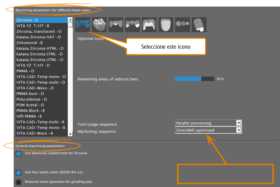Select VITA CAD-Waxx -B
The image size is (280, 187).
pos(42,133)
